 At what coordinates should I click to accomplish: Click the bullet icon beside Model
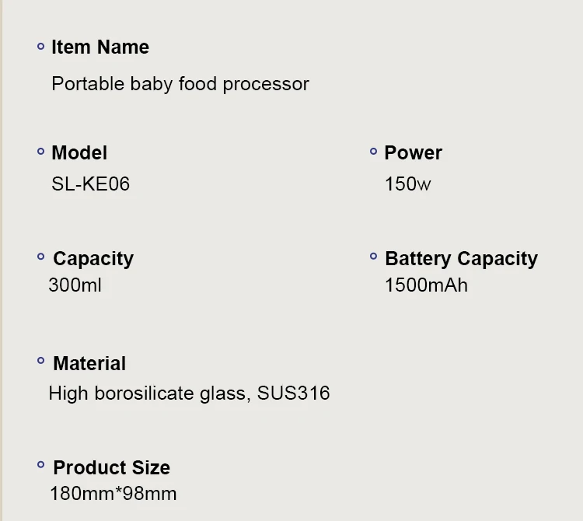pos(41,152)
